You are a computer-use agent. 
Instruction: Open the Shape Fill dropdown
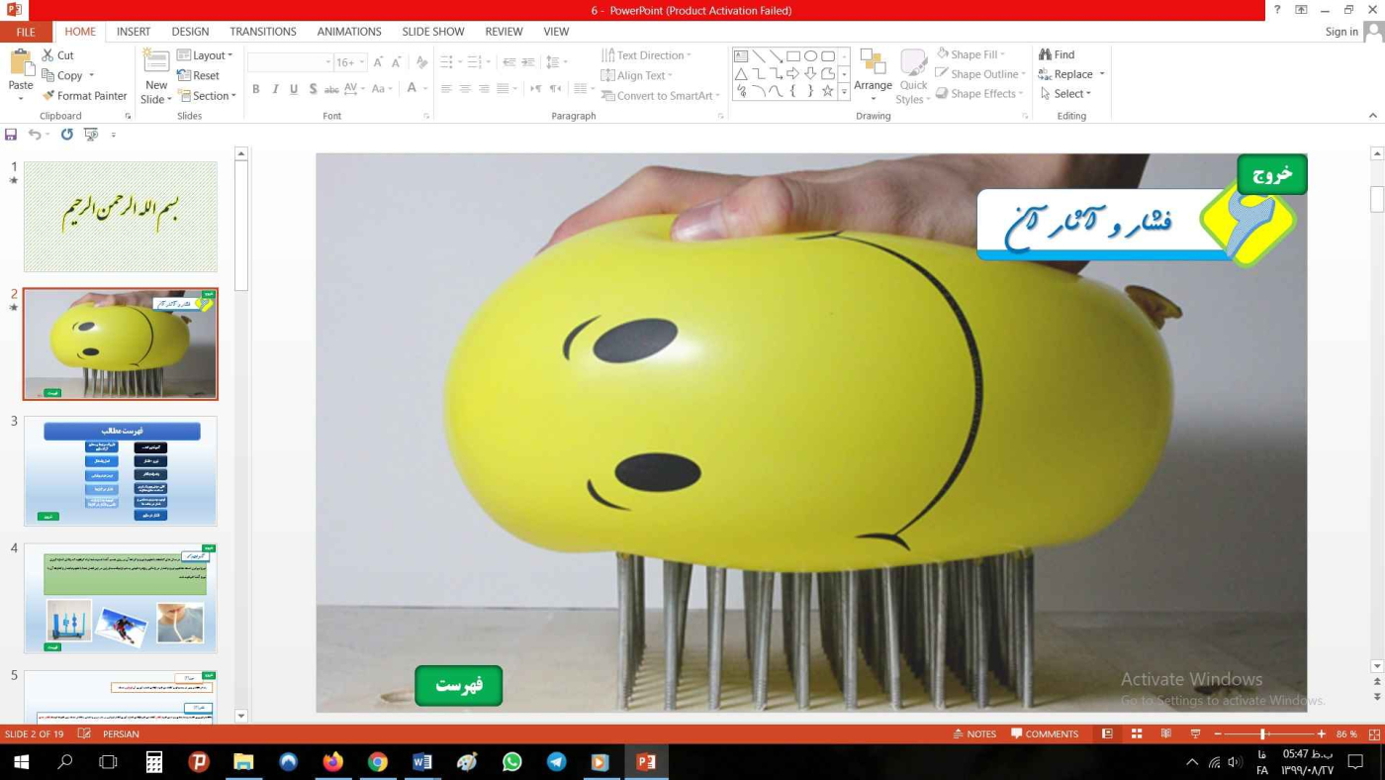[x=975, y=54]
